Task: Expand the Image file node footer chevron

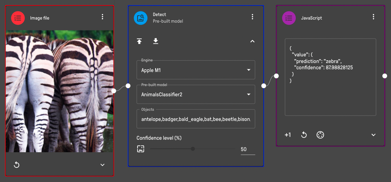Action: pyautogui.click(x=102, y=165)
